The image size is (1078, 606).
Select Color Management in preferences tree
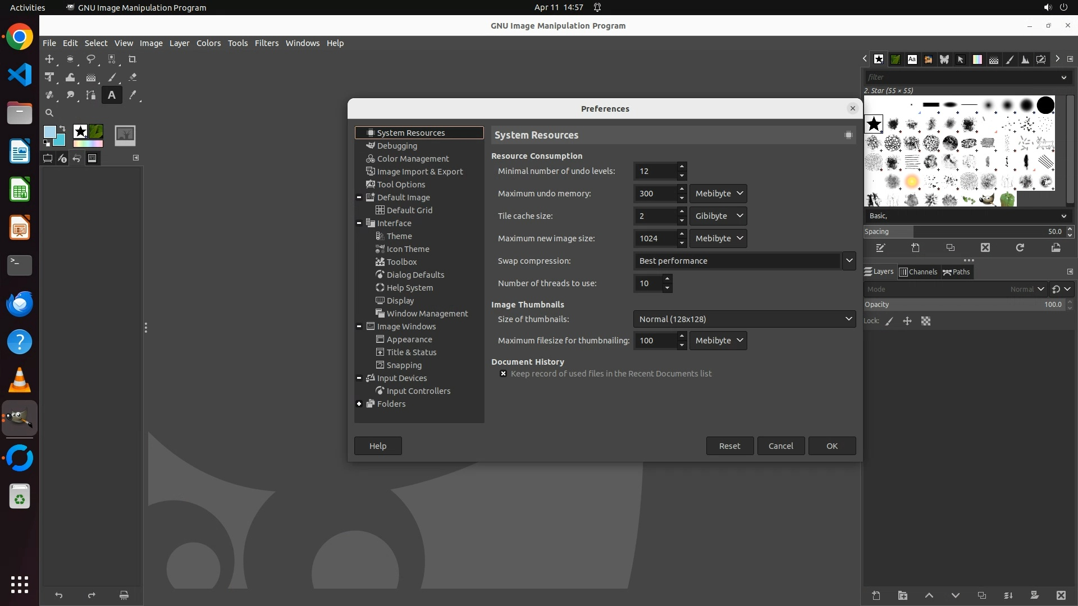(x=413, y=159)
